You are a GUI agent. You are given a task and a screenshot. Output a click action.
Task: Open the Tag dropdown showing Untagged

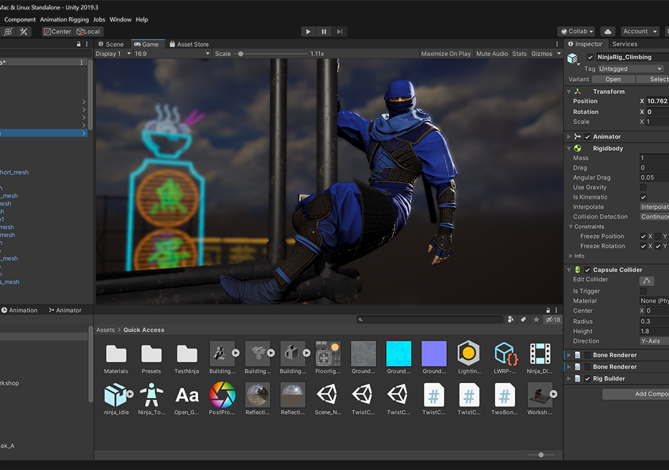coord(630,69)
